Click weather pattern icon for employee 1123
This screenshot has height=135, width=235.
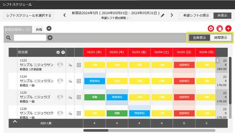tap(70, 65)
